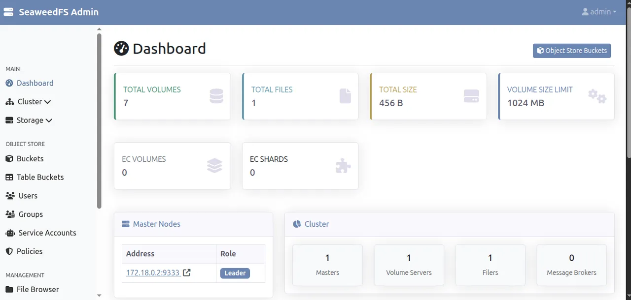Click the Cluster sitemap icon in sidebar
Viewport: 631px width, 300px height.
(9, 102)
